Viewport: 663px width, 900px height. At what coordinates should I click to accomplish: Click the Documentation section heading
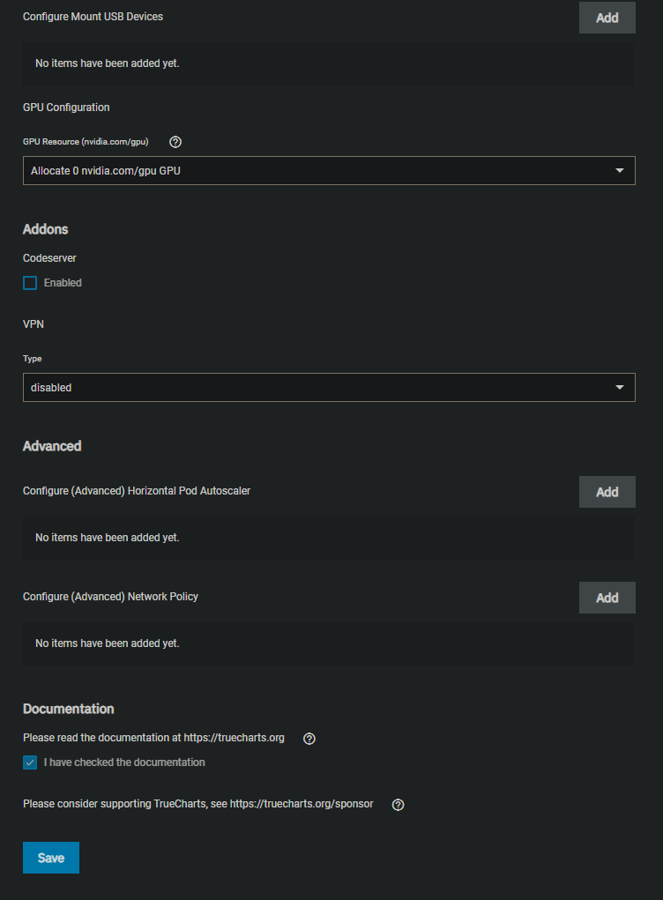(x=68, y=709)
